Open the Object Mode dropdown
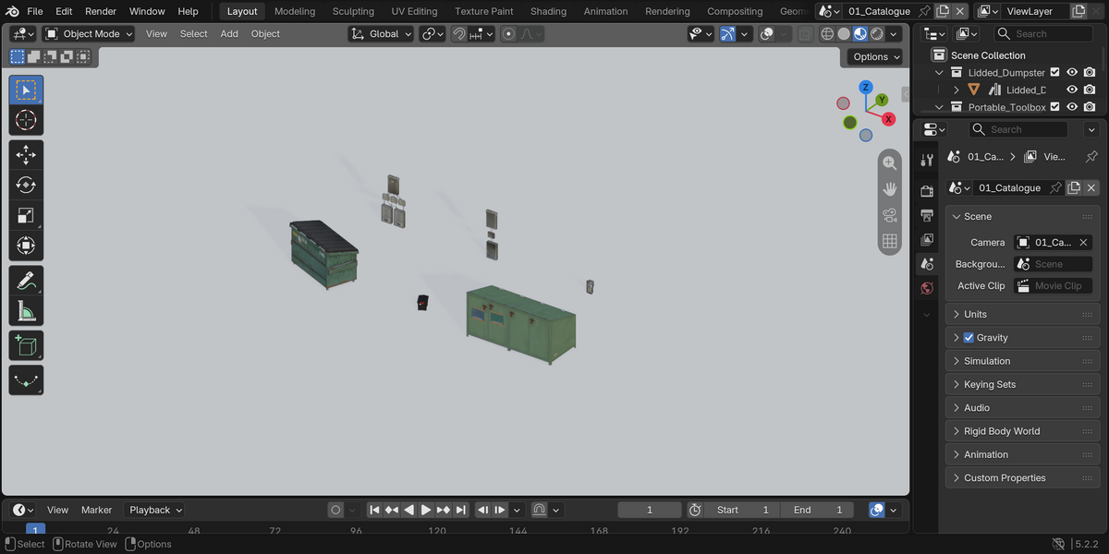The width and height of the screenshot is (1109, 554). tap(89, 33)
